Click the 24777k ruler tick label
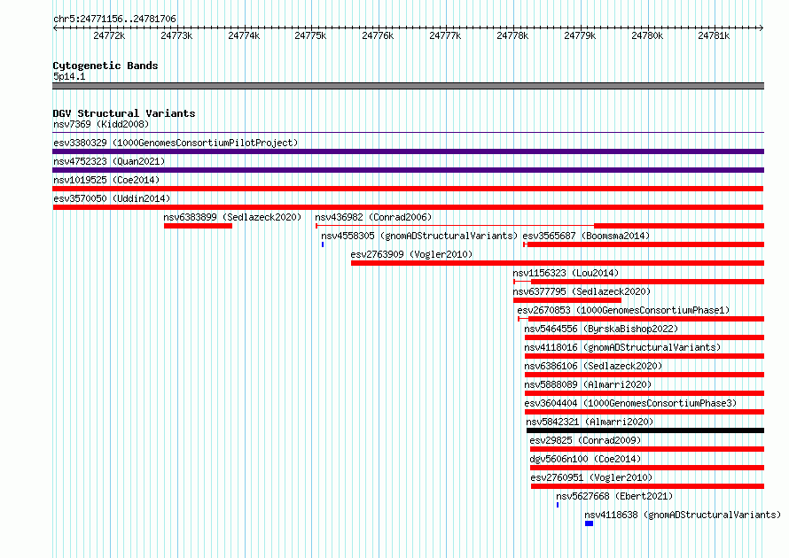The height and width of the screenshot is (558, 789). (445, 35)
